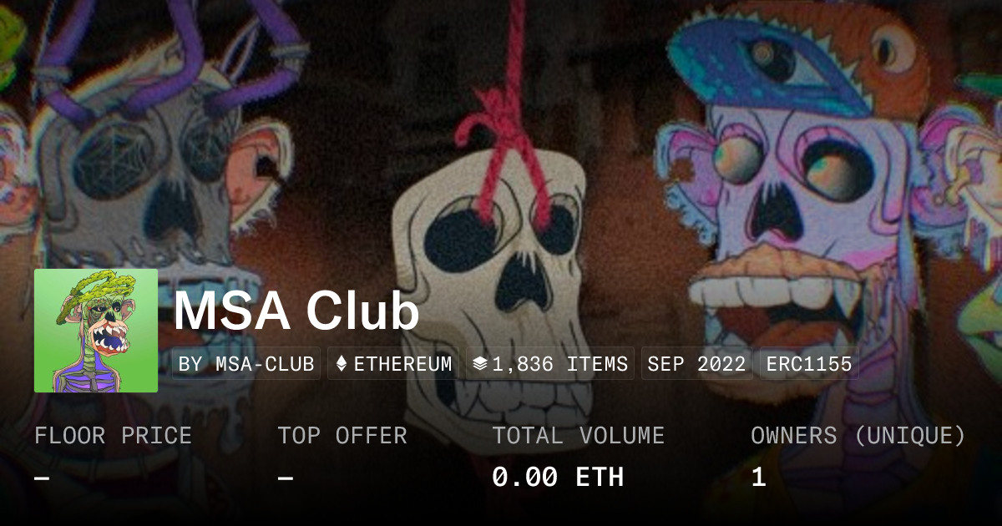The height and width of the screenshot is (526, 1002).
Task: Click the TOP OFFER label
Action: (x=342, y=436)
